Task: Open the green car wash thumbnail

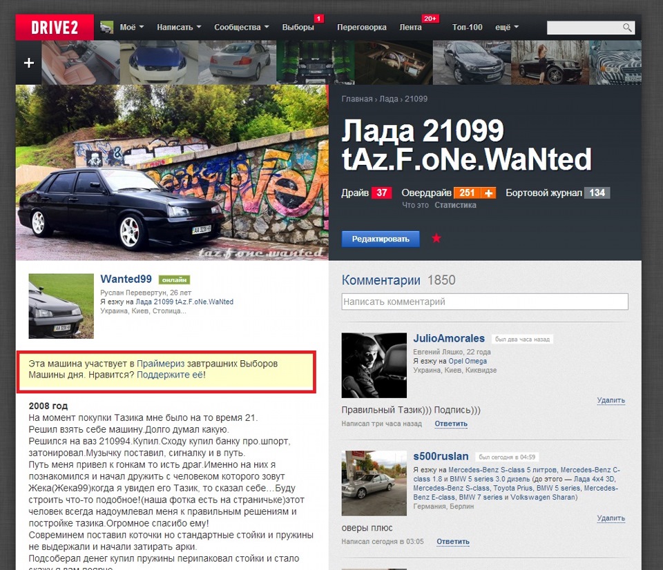Action: (315, 63)
